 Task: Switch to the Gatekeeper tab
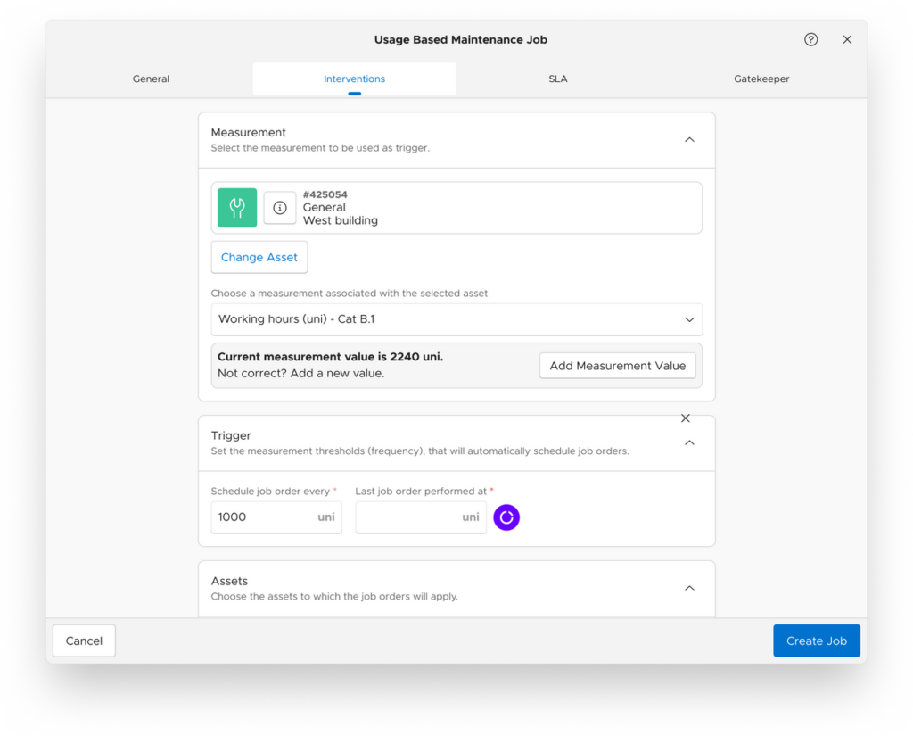[x=761, y=79]
